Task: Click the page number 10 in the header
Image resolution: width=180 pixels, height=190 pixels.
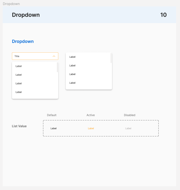Action: pyautogui.click(x=163, y=15)
